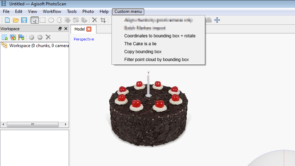Open the View menu
The image size is (295, 166).
click(x=32, y=11)
